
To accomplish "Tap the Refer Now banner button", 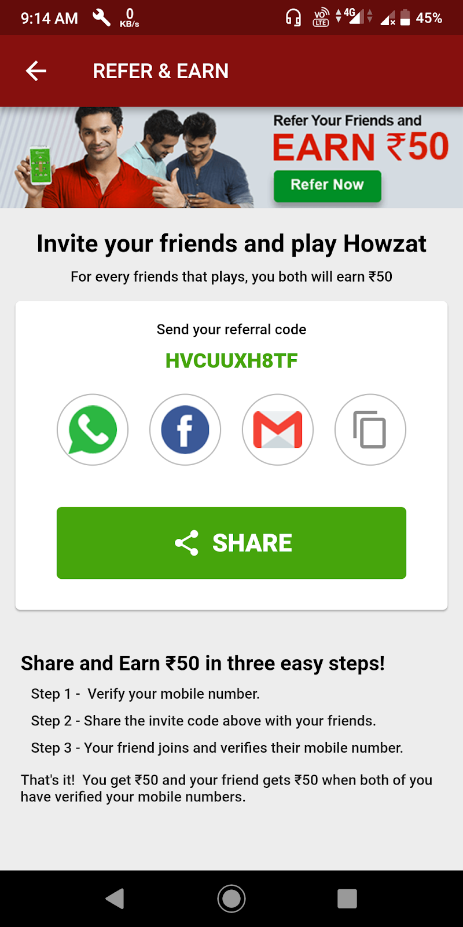I will (328, 185).
